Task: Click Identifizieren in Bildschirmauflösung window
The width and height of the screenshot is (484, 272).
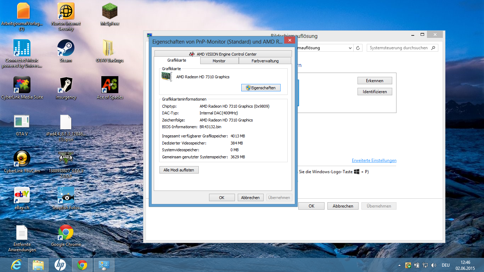Action: pyautogui.click(x=375, y=92)
